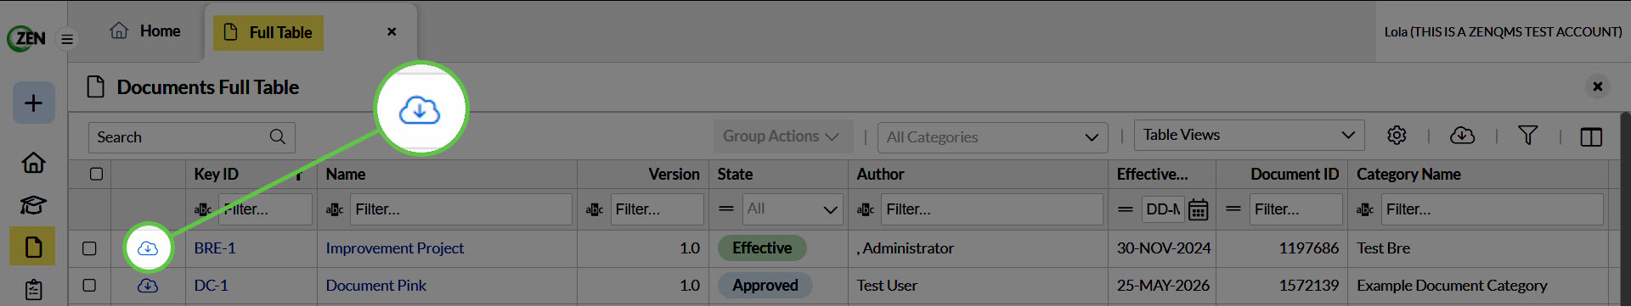Viewport: 1631px width, 306px height.
Task: Switch to the Full Table tab
Action: pyautogui.click(x=268, y=32)
